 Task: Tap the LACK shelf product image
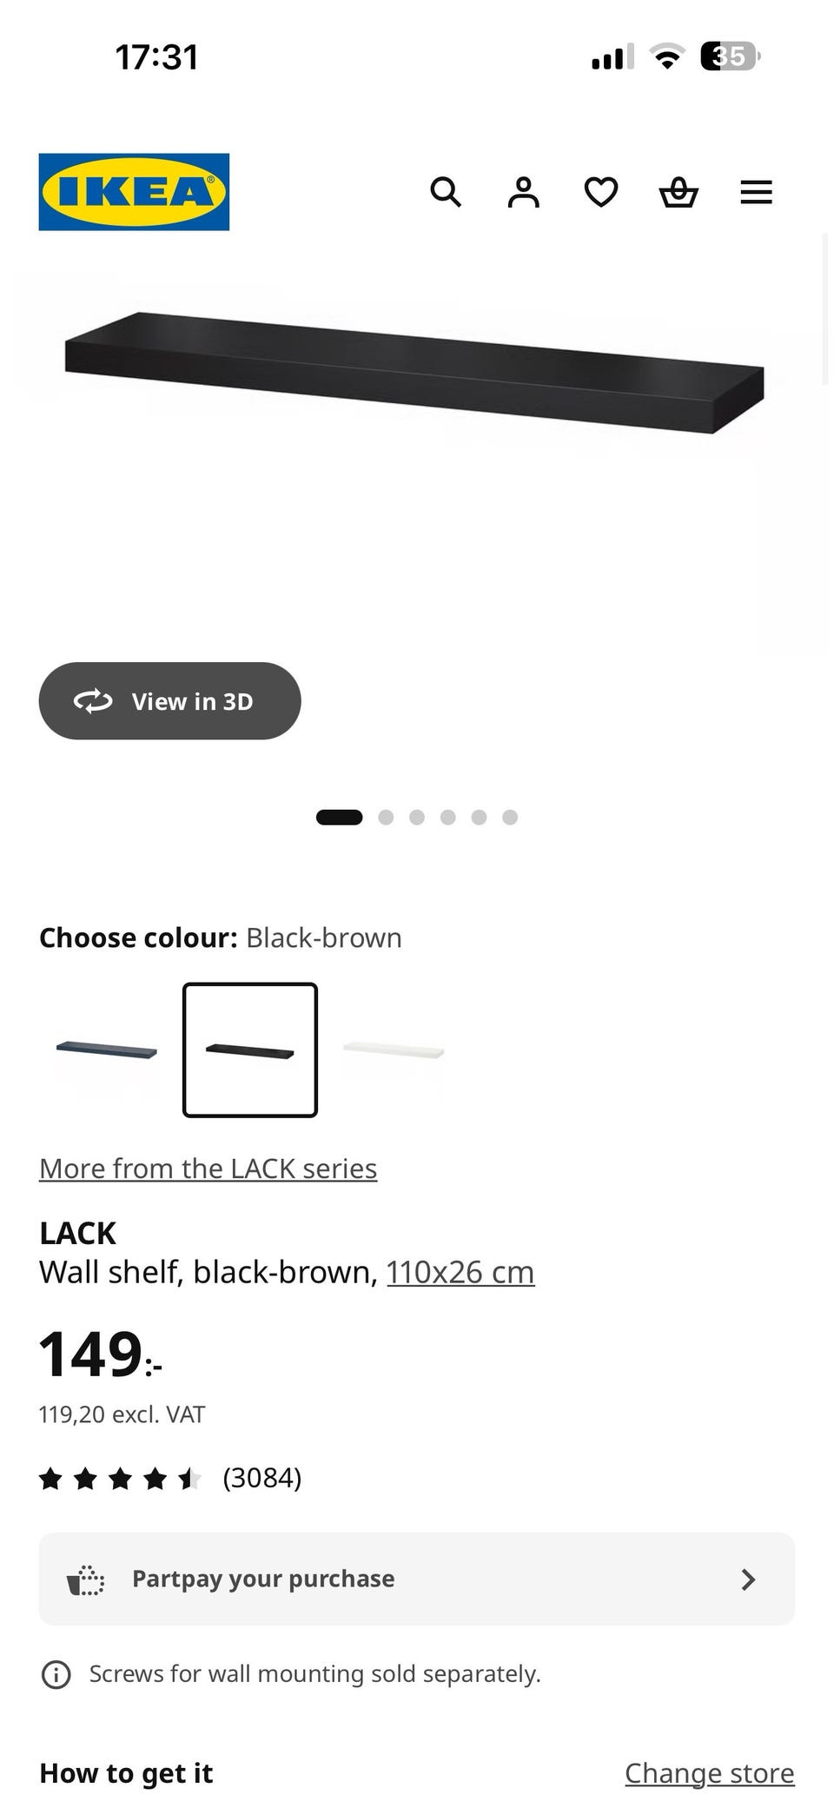(x=415, y=374)
